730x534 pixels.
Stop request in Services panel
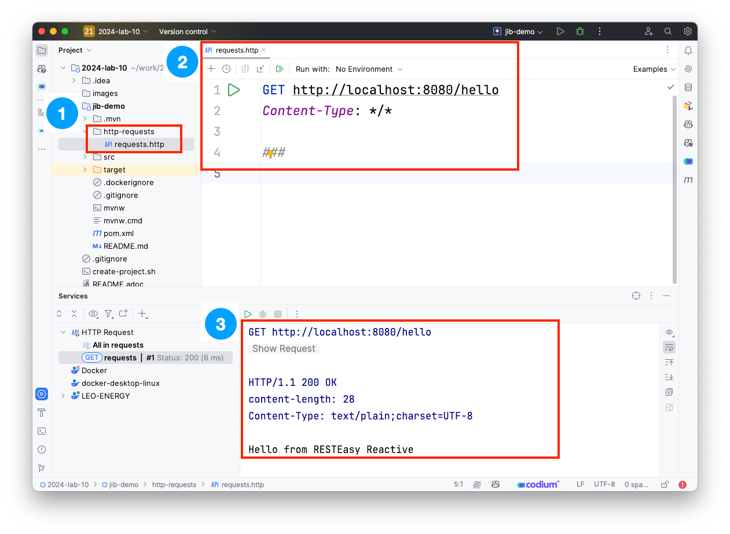point(278,314)
